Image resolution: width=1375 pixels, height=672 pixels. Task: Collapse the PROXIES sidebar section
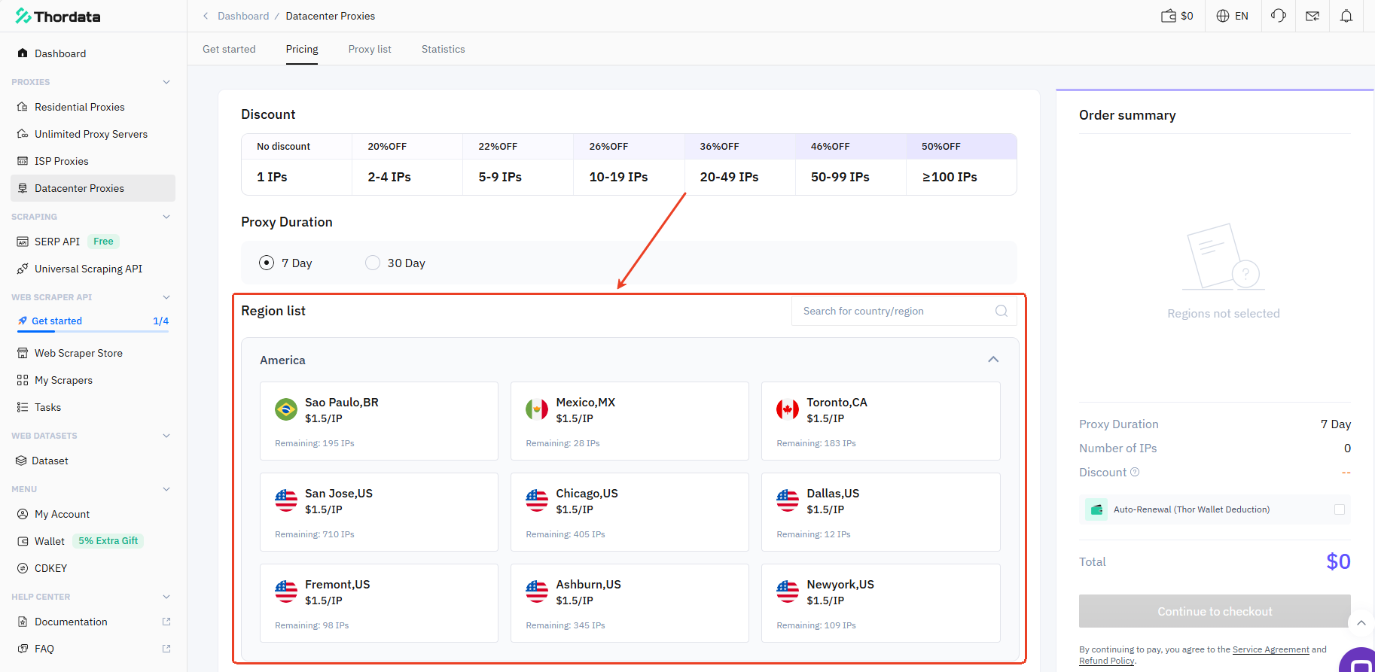point(166,82)
